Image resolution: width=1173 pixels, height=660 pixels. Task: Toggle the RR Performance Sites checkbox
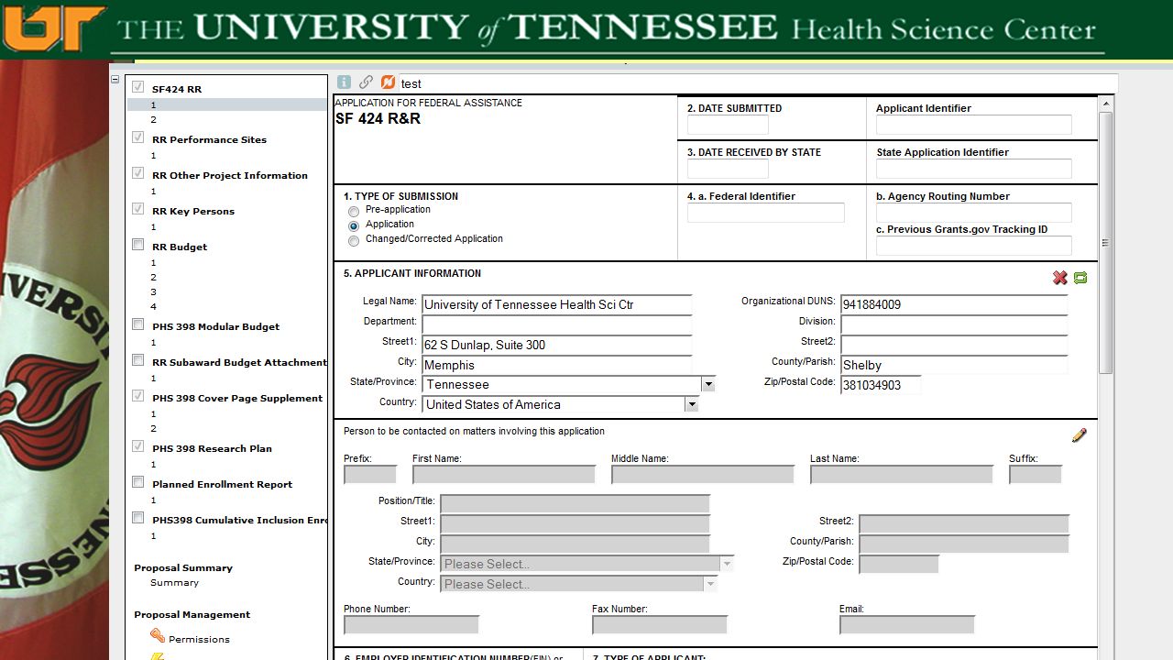point(138,137)
